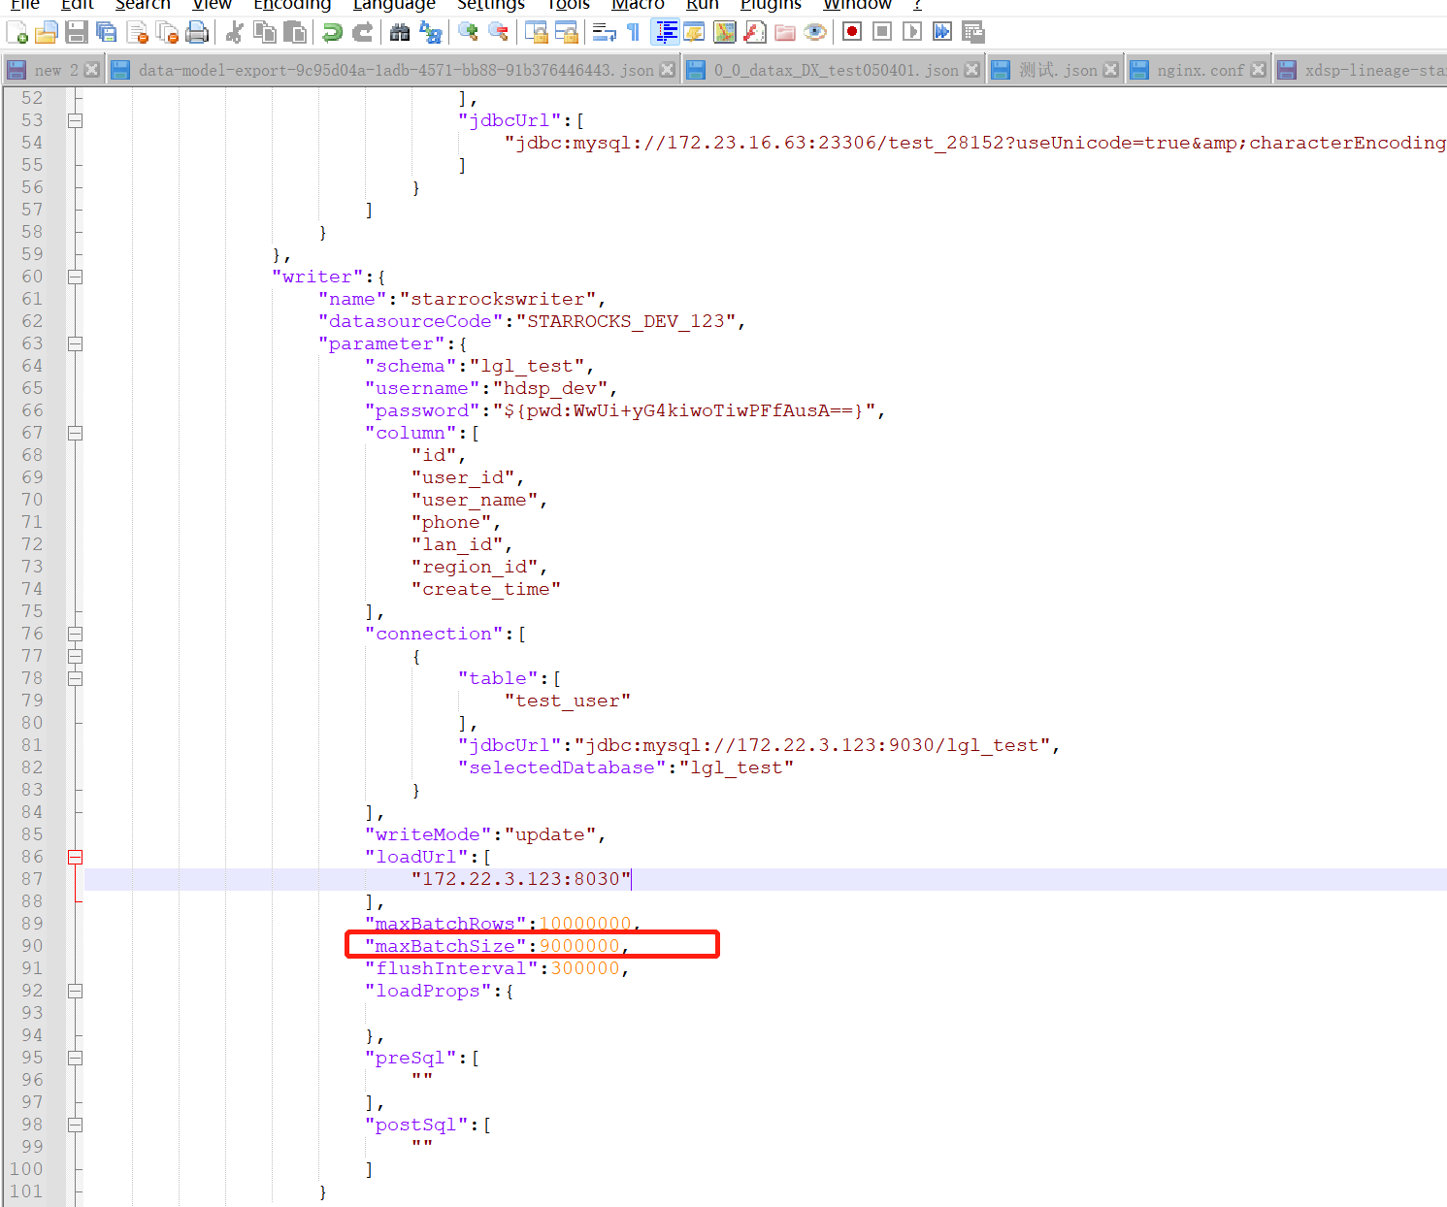
Task: Open Find using the binoculars icon
Action: coord(400,32)
